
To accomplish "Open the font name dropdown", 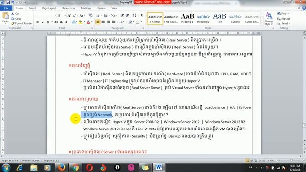I will (55, 15).
